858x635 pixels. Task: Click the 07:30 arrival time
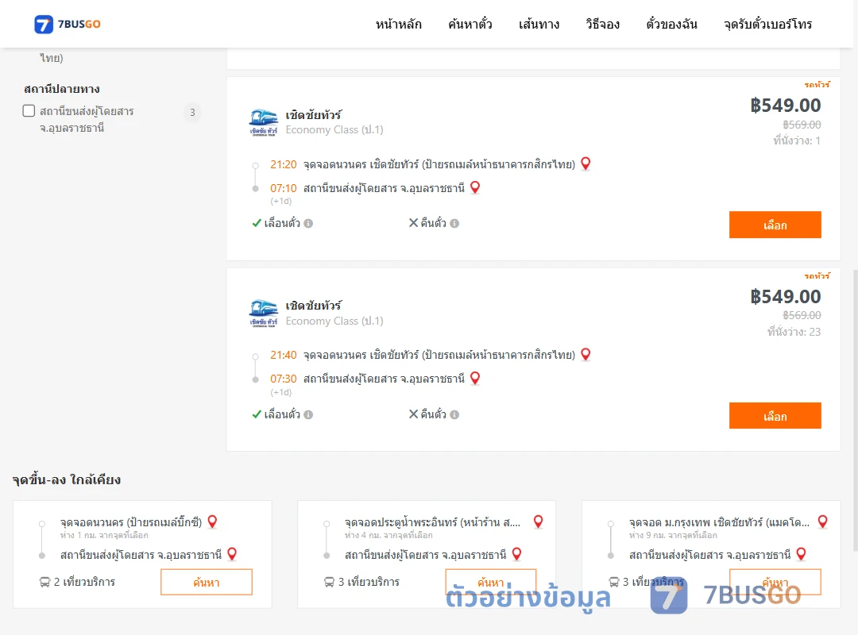click(x=283, y=379)
